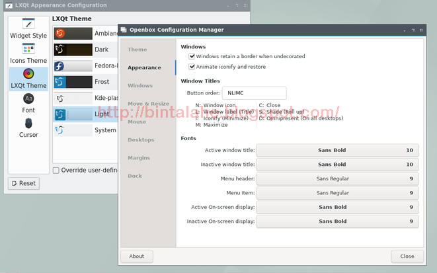The image size is (437, 273).
Task: Click Reset in LXQt Appearance window
Action: click(24, 183)
